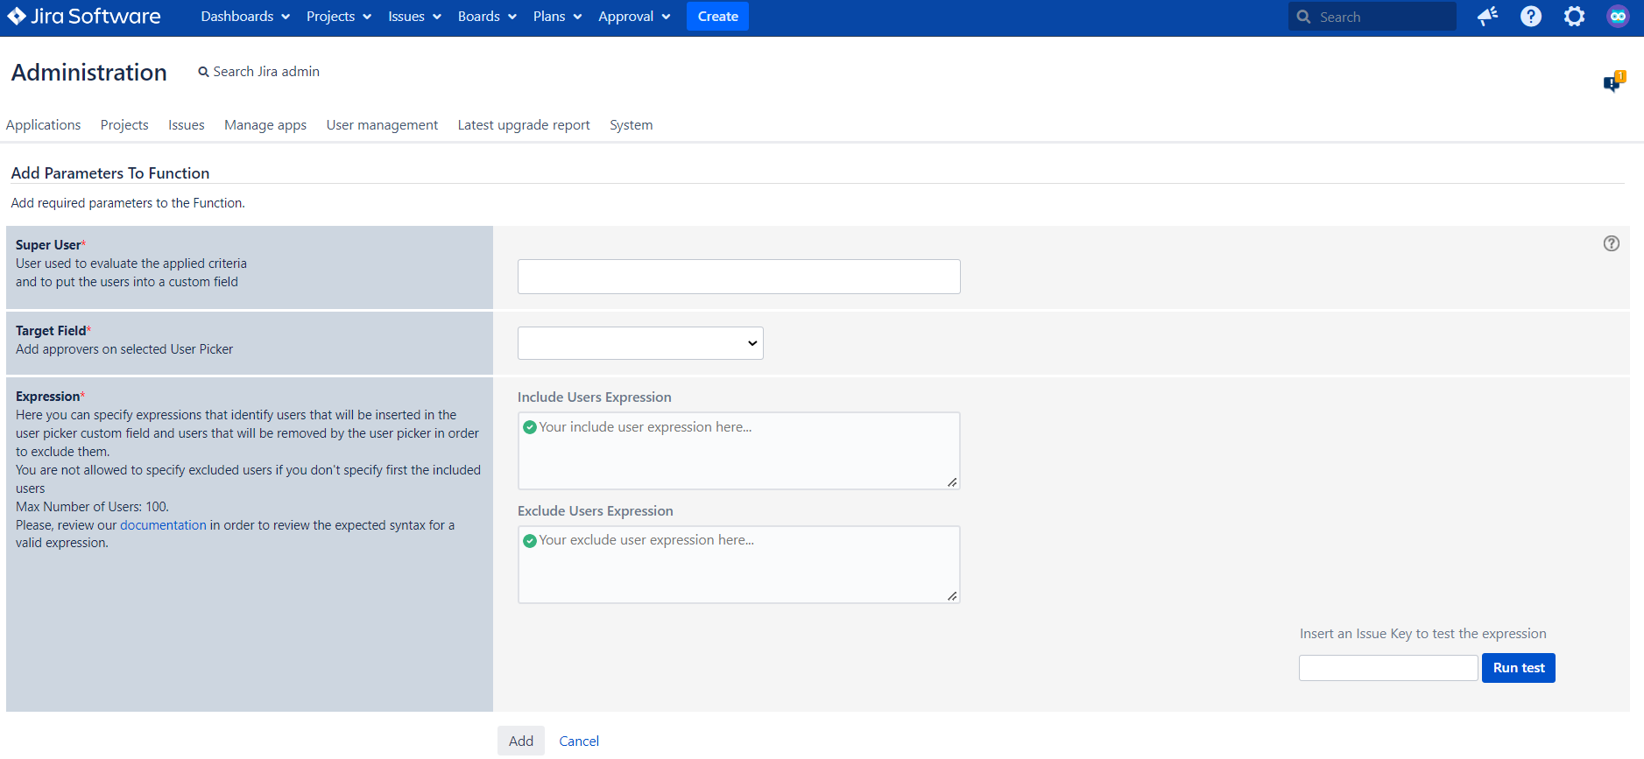Viewport: 1644px width, 759px height.
Task: Expand the Target Field dropdown
Action: [640, 343]
